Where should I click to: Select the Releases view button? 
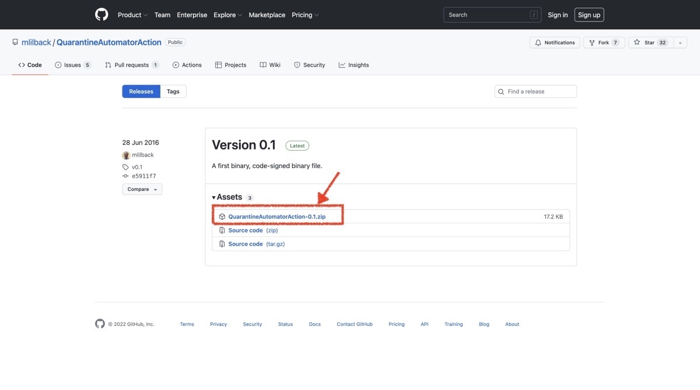point(141,92)
